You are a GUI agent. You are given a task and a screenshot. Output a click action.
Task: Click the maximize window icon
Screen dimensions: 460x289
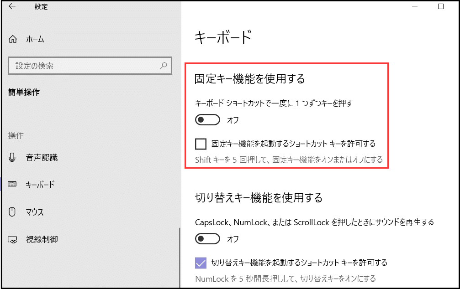tap(440, 6)
